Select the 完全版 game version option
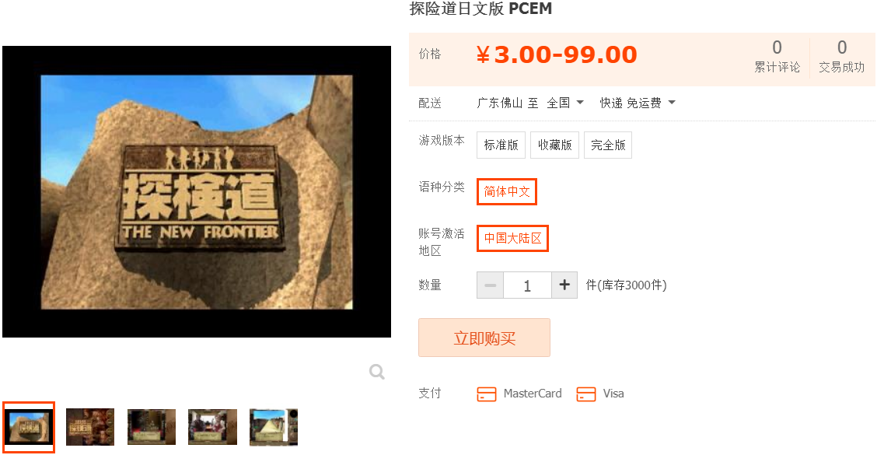Viewport: 877px width, 455px height. click(x=608, y=145)
